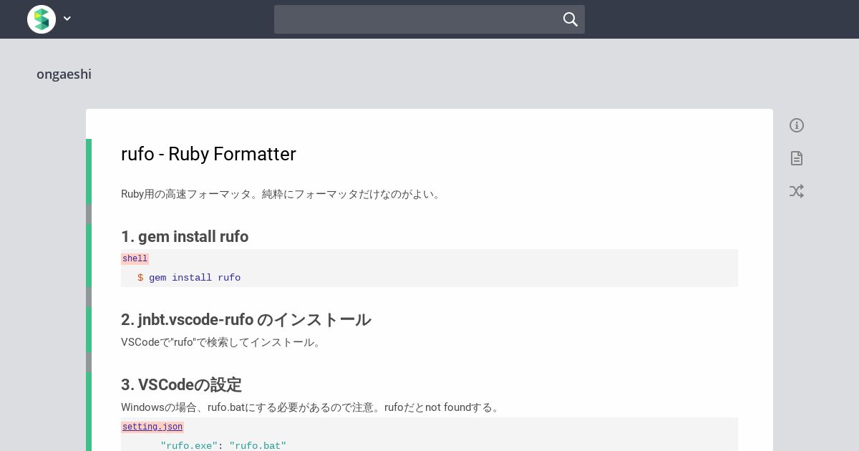Click the setting.json file label

(152, 427)
